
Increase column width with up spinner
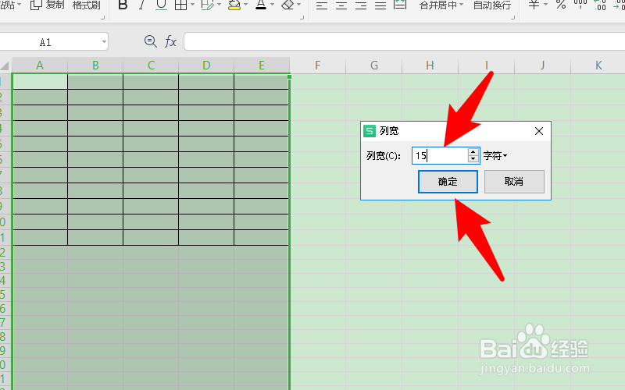473,151
